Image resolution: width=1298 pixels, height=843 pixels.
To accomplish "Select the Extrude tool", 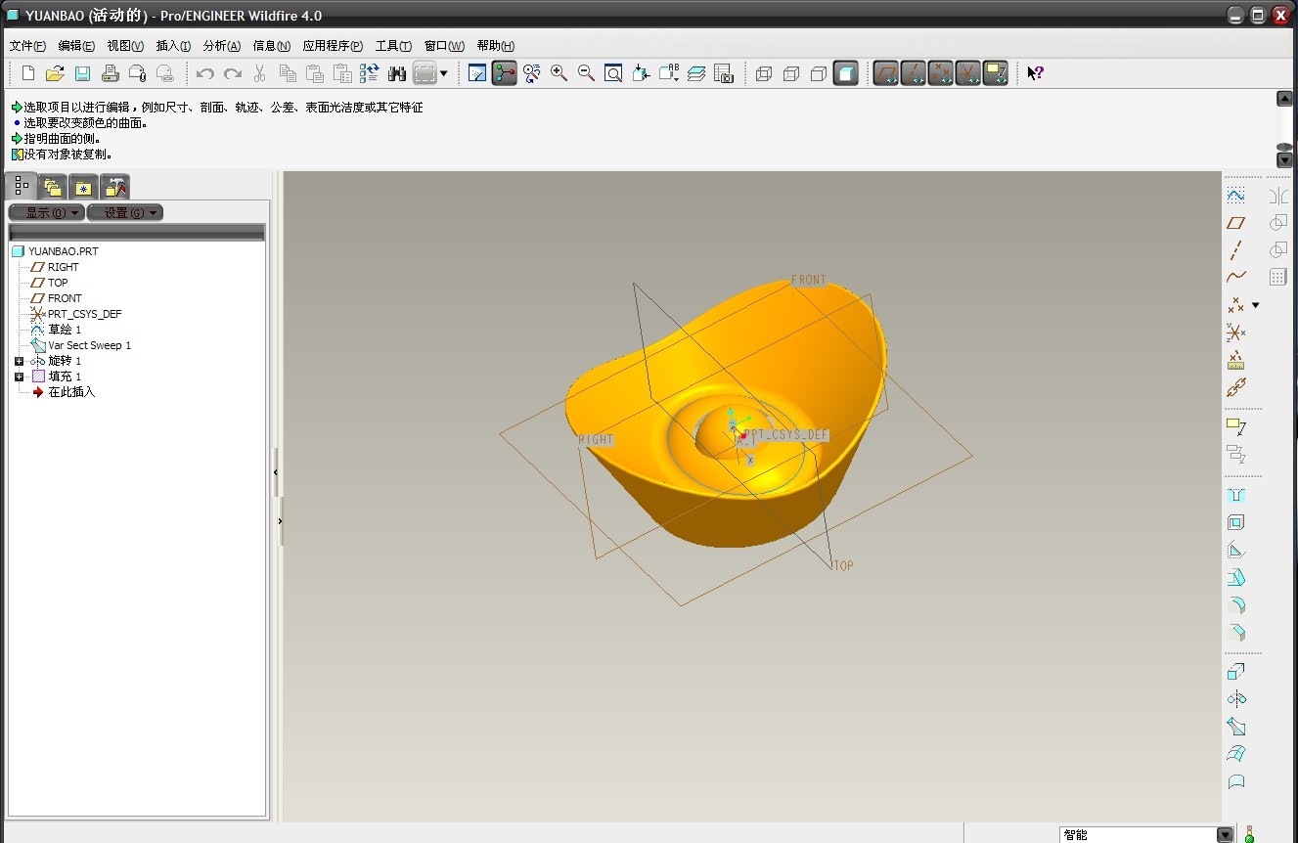I will [1236, 672].
